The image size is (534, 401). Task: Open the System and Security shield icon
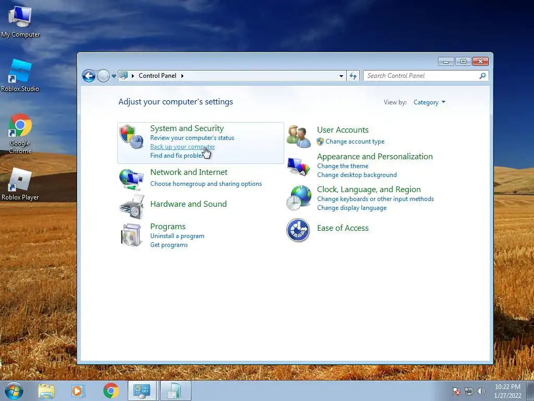(x=131, y=137)
